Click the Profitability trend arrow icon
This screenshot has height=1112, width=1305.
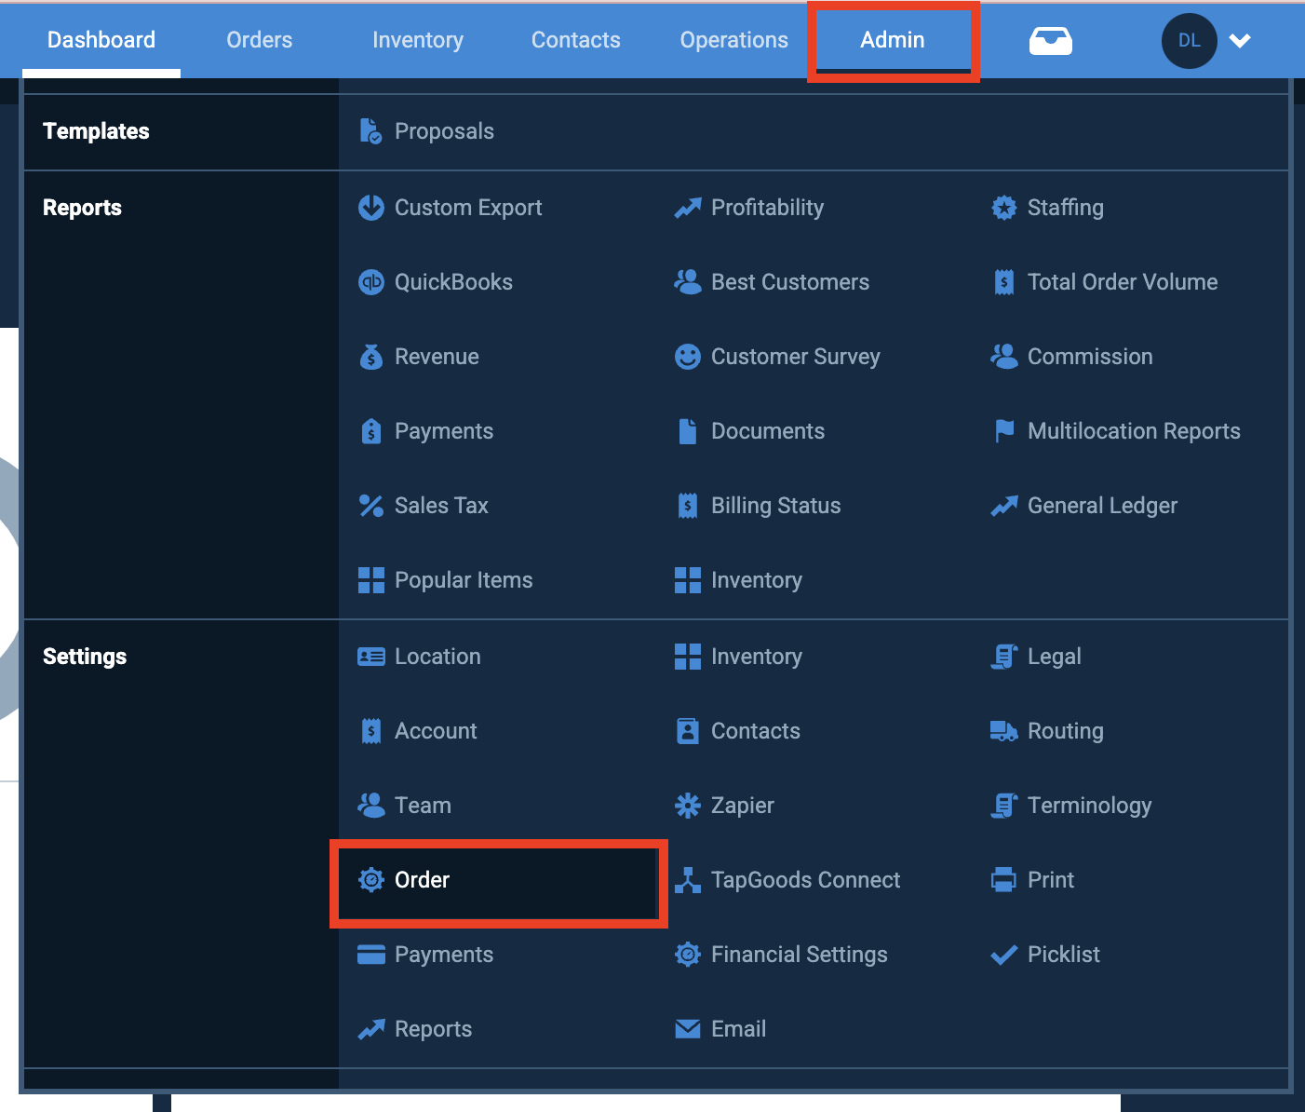[688, 208]
